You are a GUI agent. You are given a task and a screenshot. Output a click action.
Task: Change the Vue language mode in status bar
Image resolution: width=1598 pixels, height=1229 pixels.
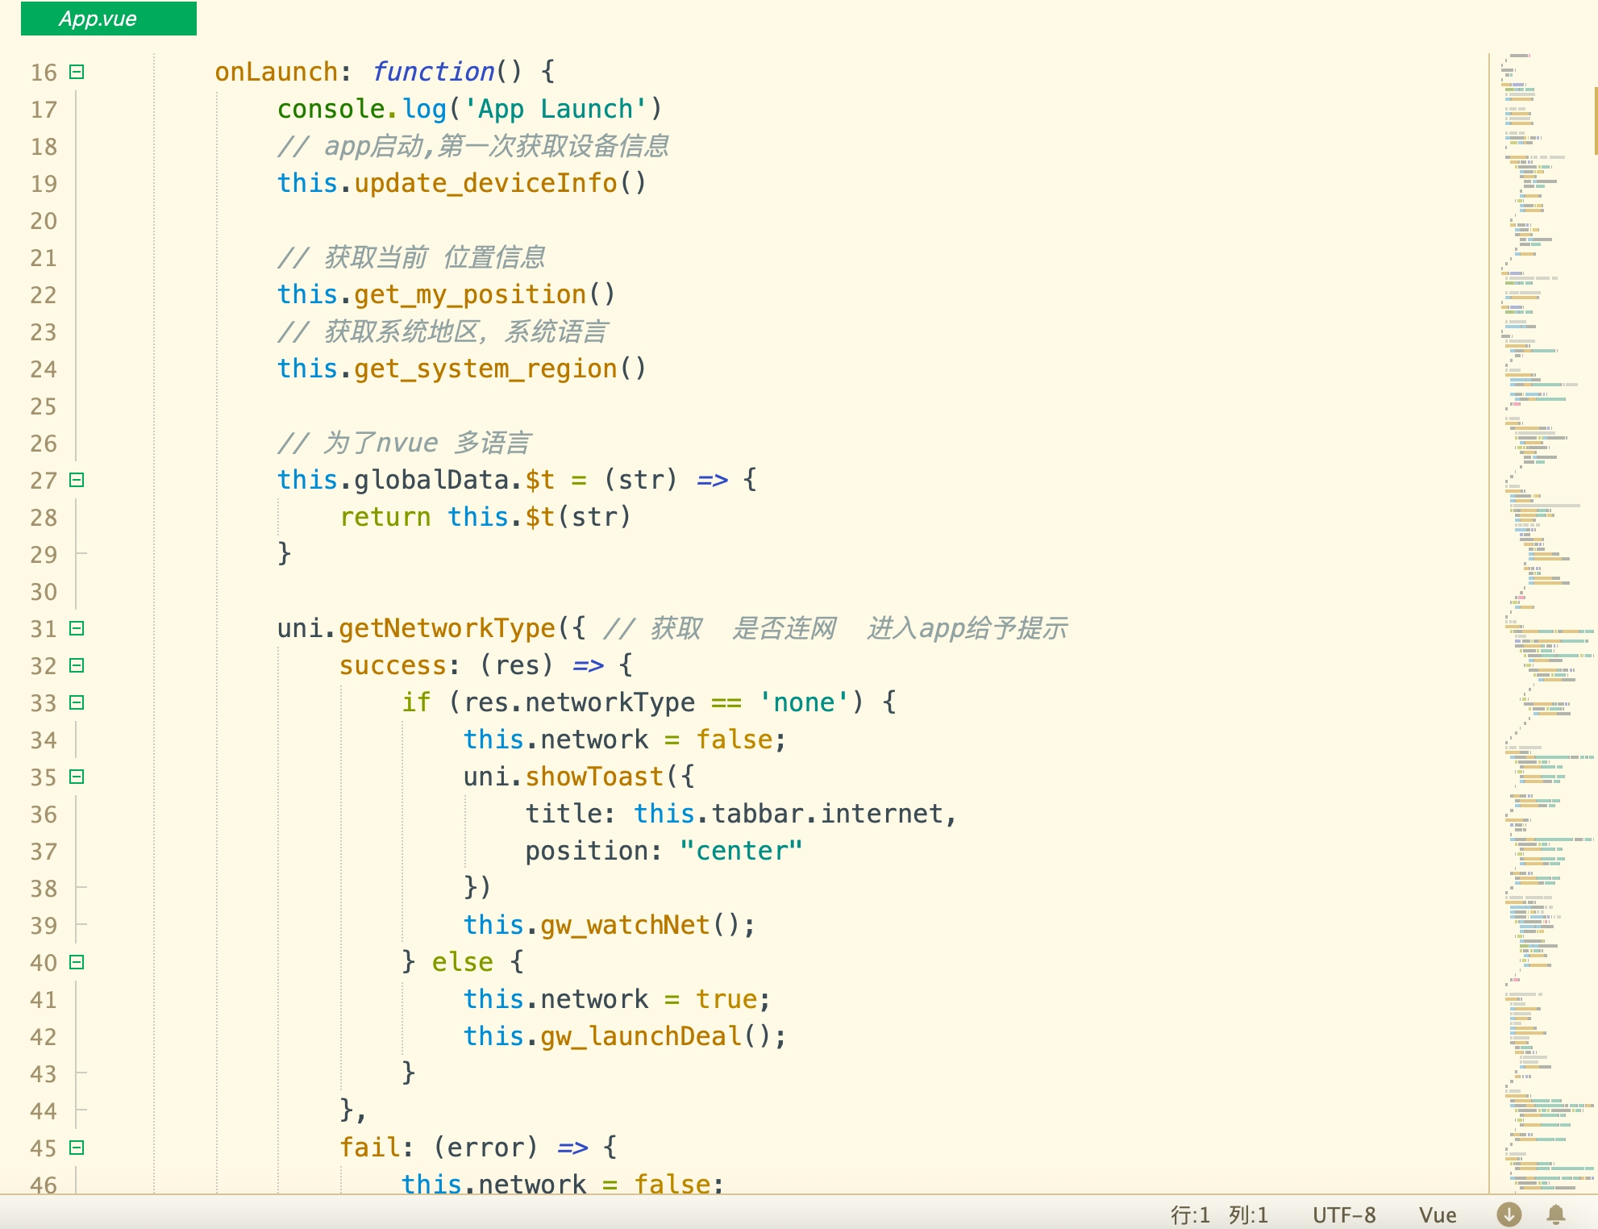pyautogui.click(x=1438, y=1215)
